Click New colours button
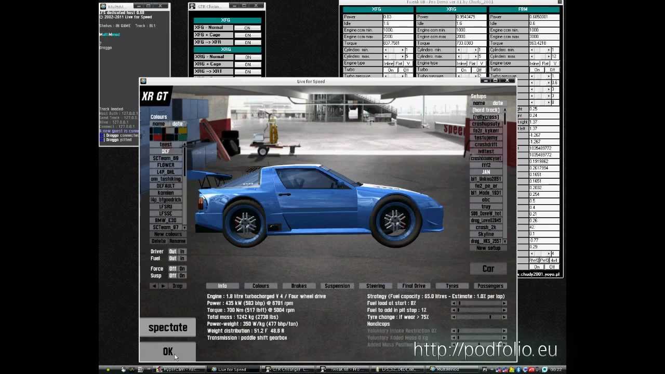Viewport: 665px width, 374px height. (x=168, y=234)
